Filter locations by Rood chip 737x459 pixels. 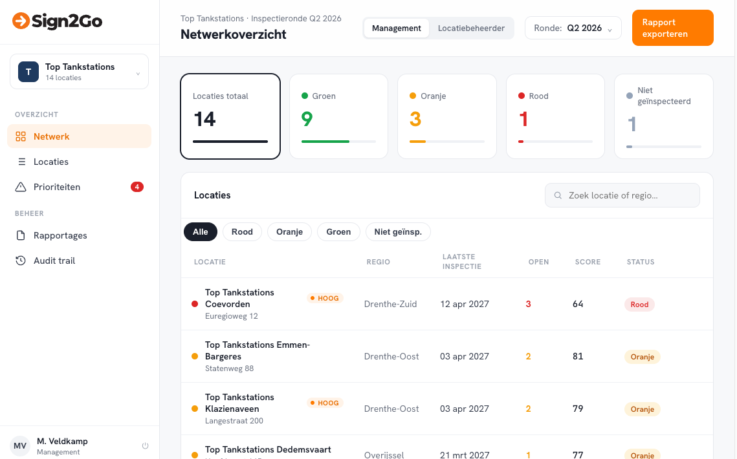pyautogui.click(x=242, y=231)
